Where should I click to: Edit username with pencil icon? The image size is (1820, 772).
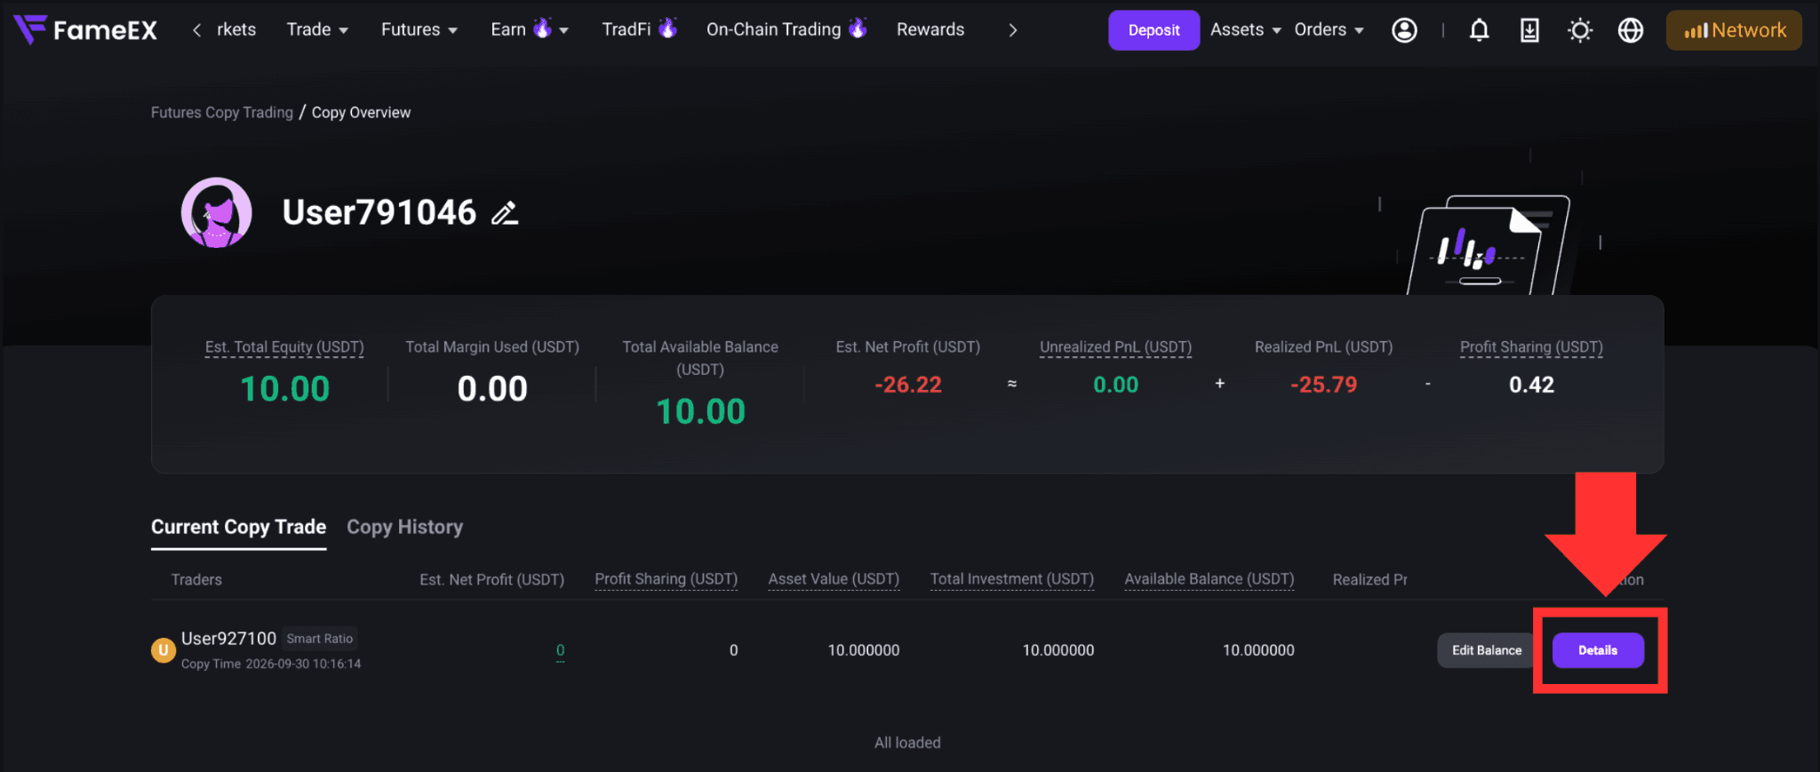point(505,213)
